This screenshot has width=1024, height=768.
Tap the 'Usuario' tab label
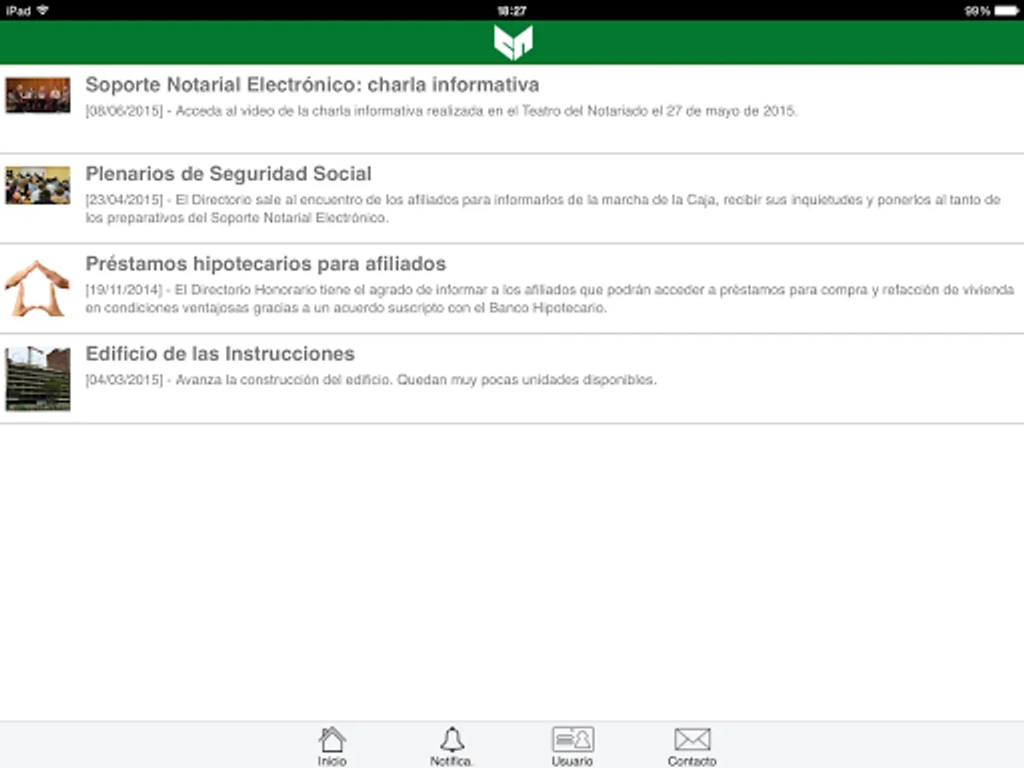coord(573,761)
